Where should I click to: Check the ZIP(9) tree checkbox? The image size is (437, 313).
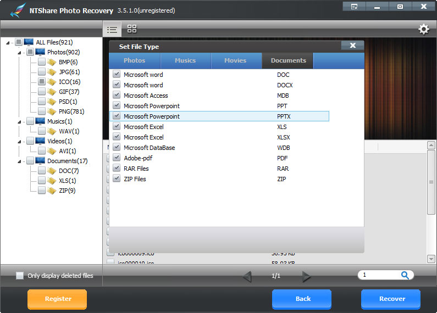pyautogui.click(x=42, y=190)
